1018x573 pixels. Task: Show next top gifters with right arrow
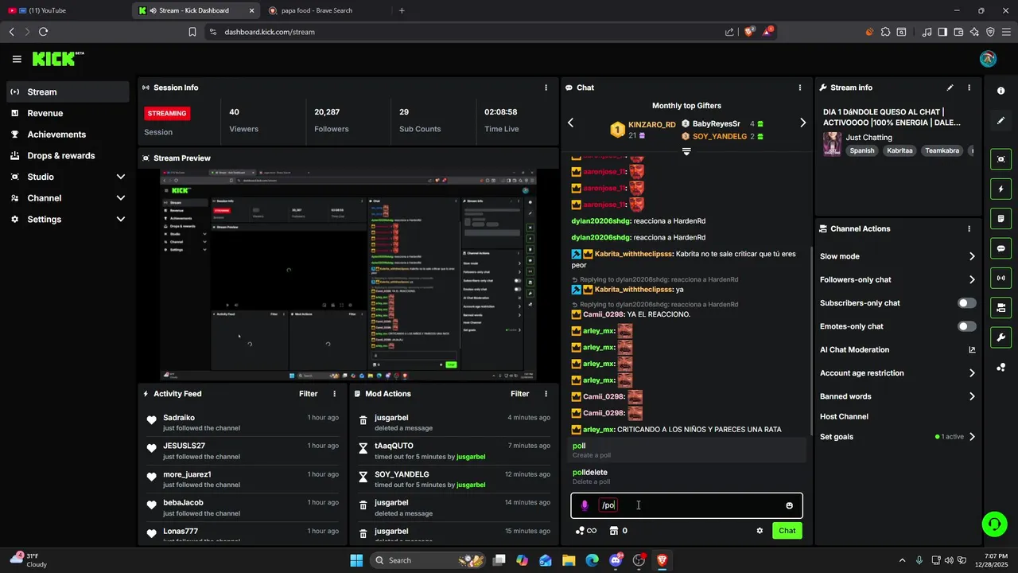tap(802, 123)
